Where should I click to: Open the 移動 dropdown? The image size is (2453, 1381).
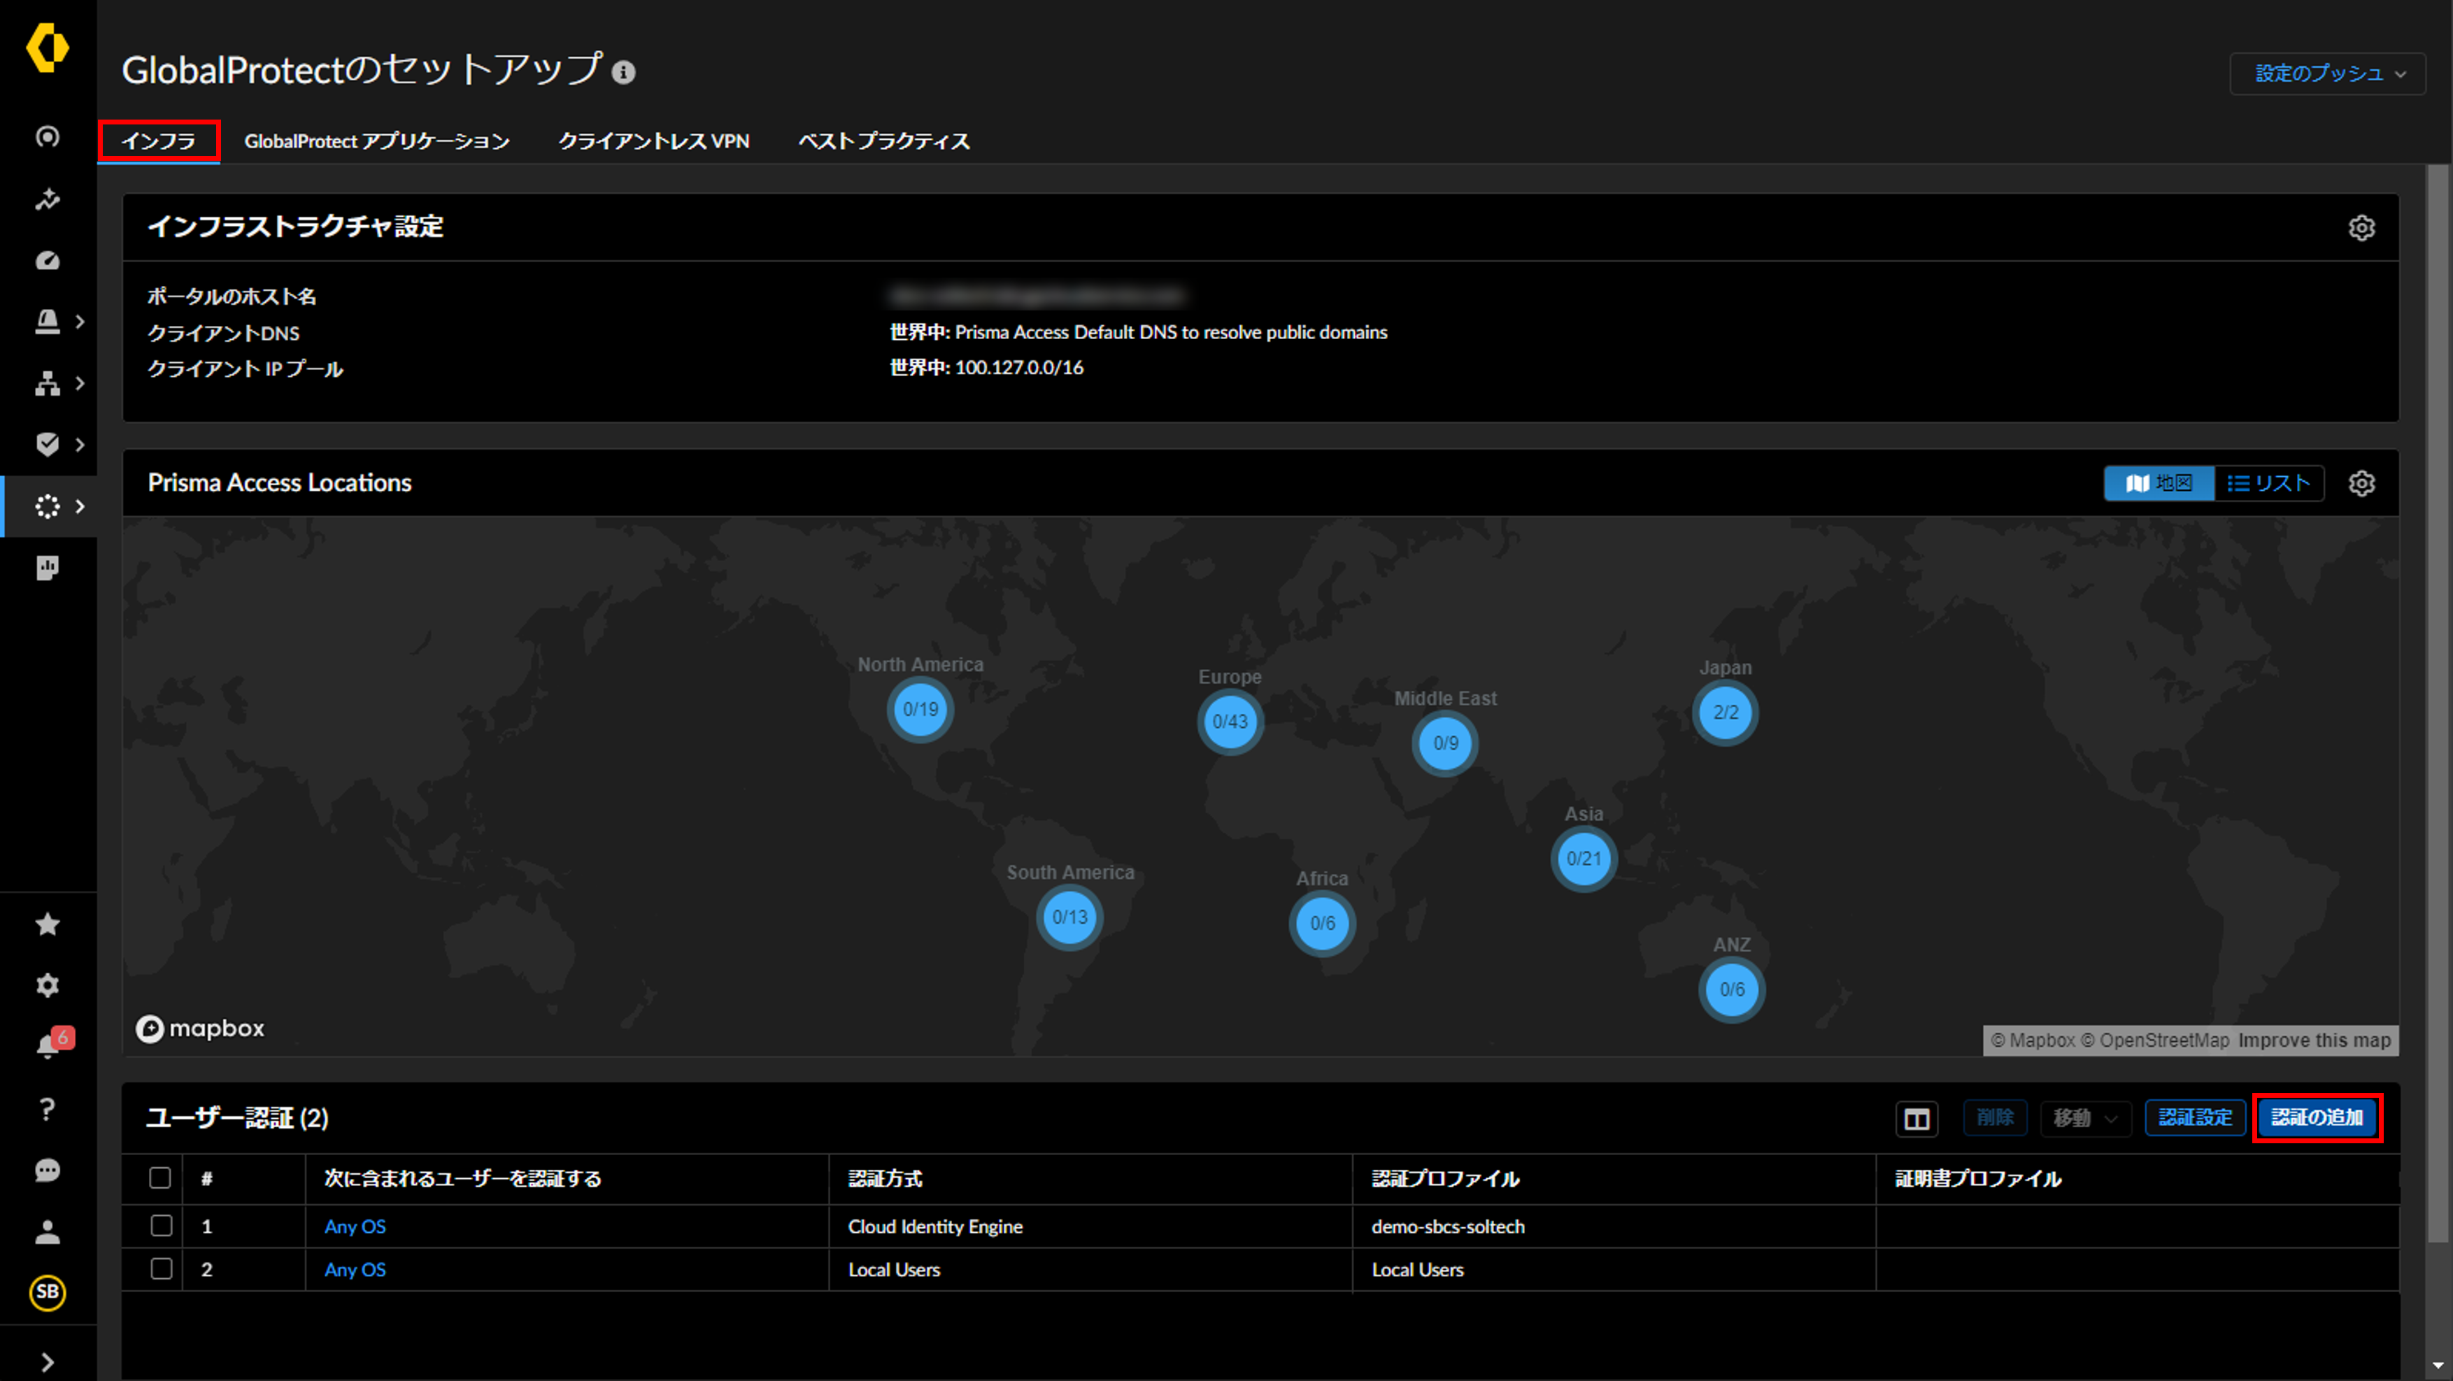pyautogui.click(x=2085, y=1118)
